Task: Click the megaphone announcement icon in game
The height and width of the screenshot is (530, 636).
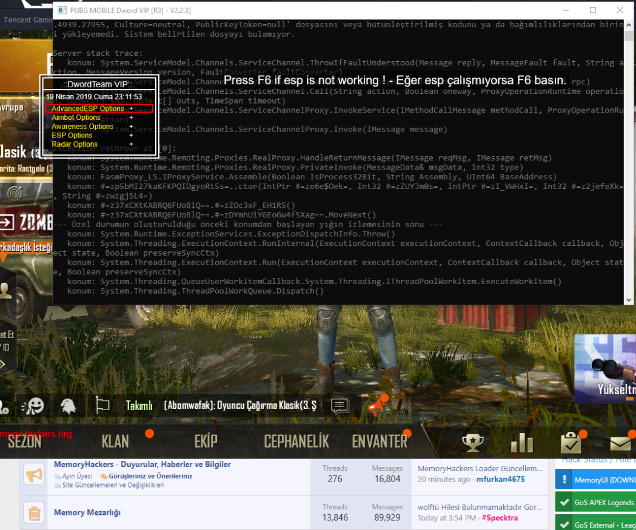Action: pyautogui.click(x=377, y=406)
